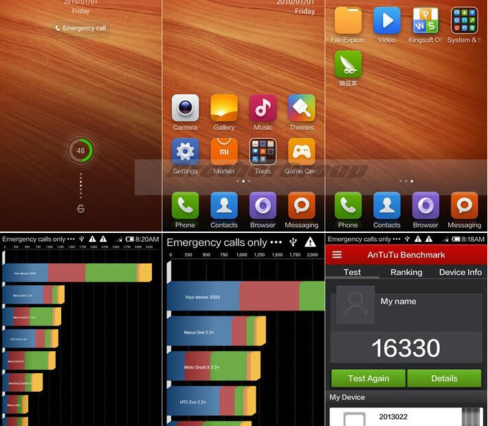488x426 pixels.
Task: Tap the lock screen unlock icon
Action: point(80,209)
